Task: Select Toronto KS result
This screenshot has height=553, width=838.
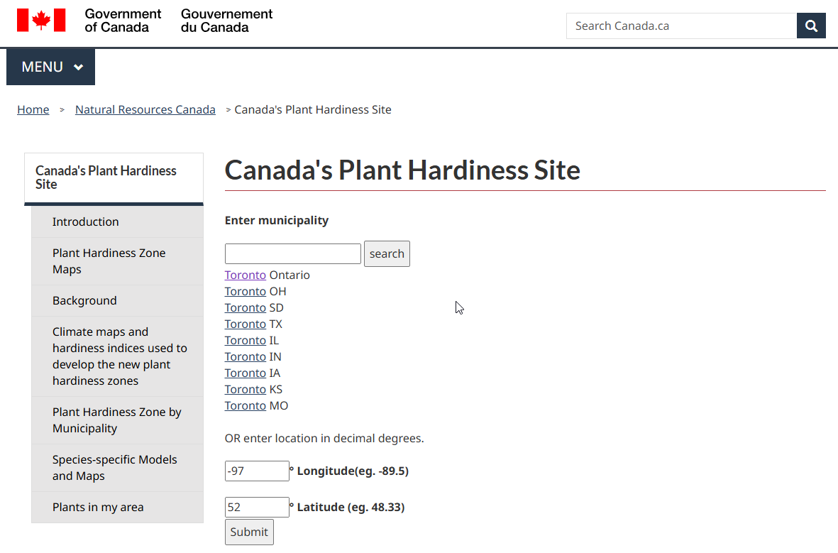Action: [x=246, y=389]
